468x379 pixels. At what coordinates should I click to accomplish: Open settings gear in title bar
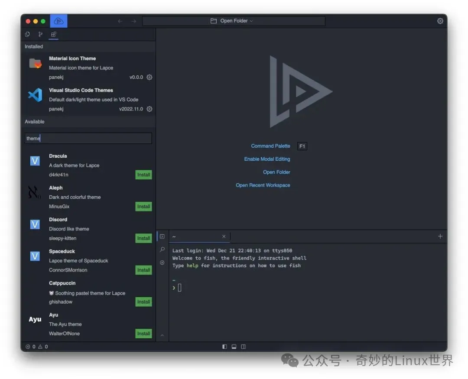440,21
